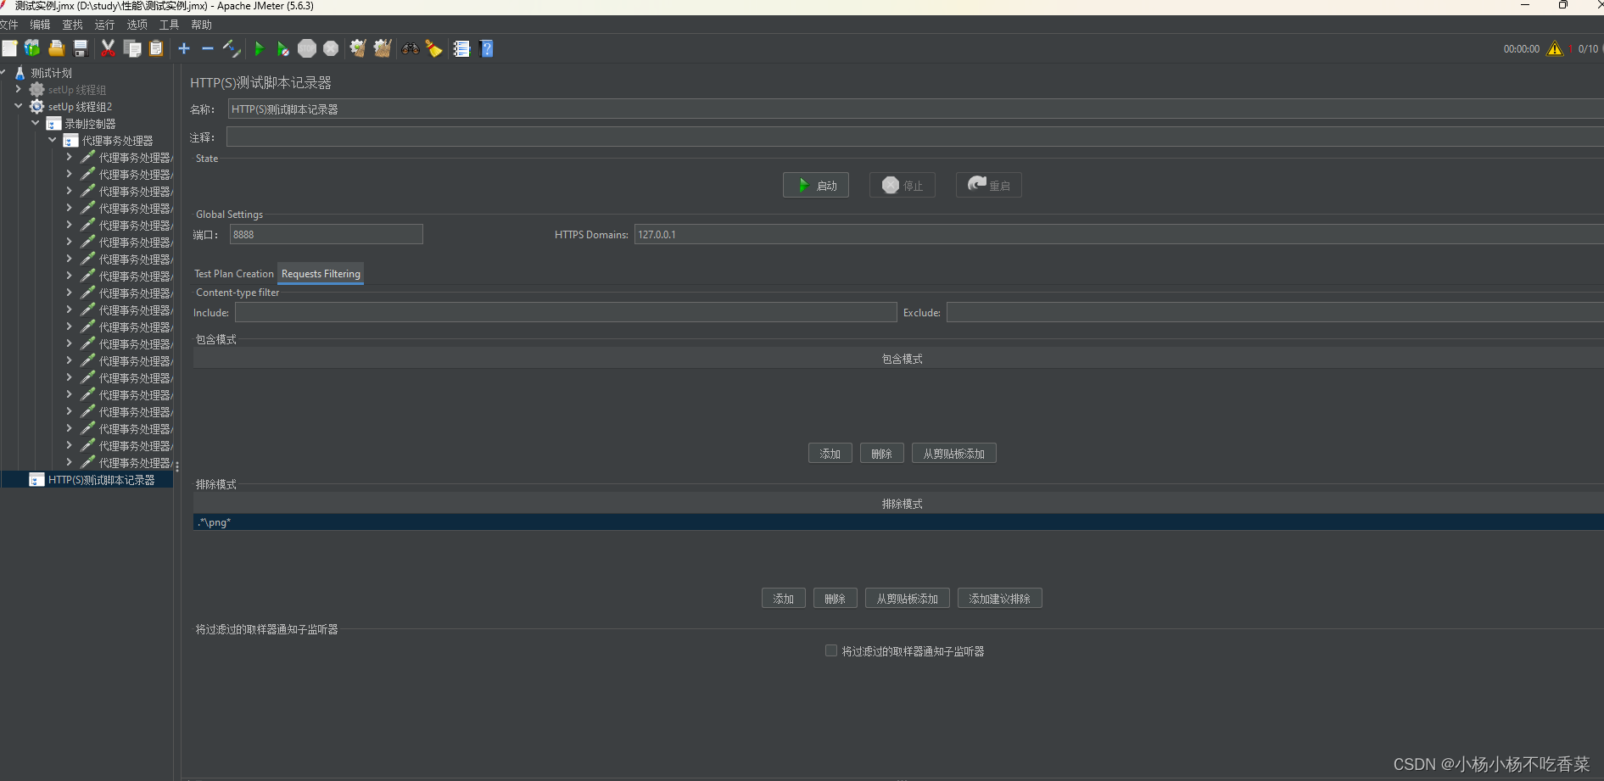Open the 运行 menu

(104, 25)
